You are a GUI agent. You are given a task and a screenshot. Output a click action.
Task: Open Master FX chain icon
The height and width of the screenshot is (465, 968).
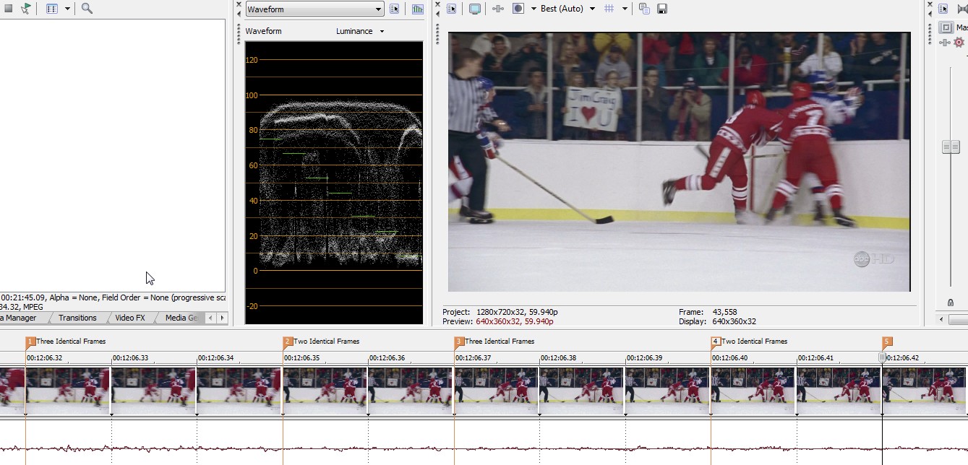coord(944,43)
